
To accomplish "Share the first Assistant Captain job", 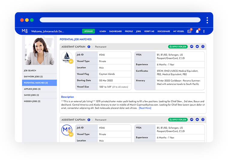I will click(192, 47).
